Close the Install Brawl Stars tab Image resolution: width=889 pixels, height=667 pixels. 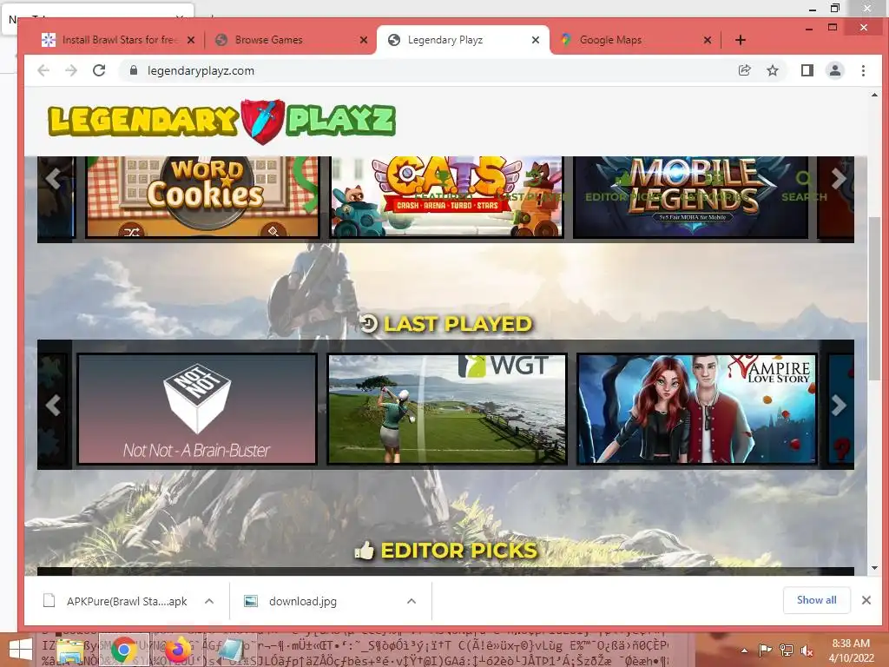[191, 40]
